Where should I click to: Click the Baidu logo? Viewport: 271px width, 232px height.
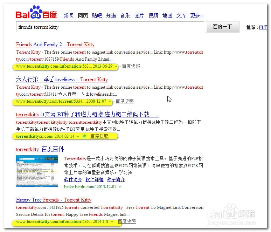tap(36, 12)
